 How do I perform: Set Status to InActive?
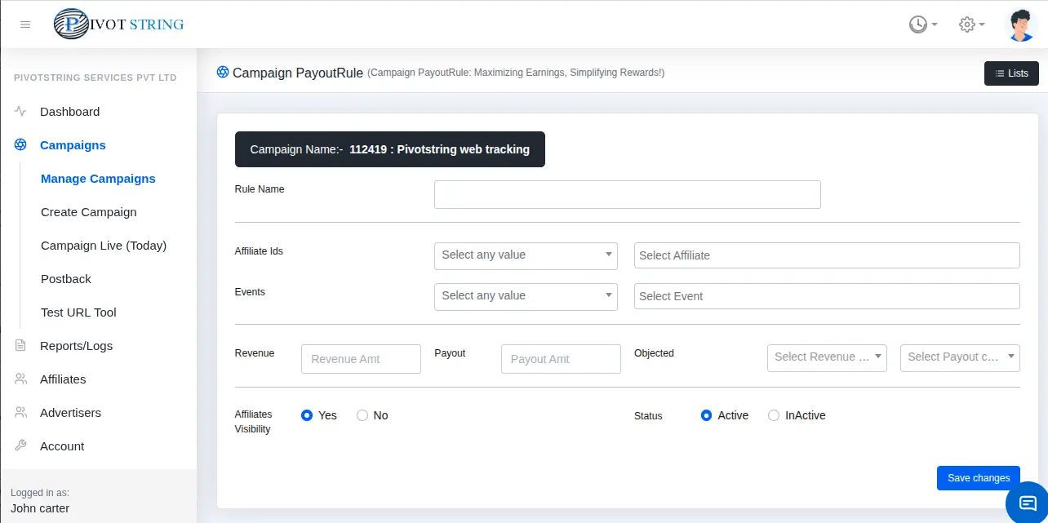click(774, 415)
